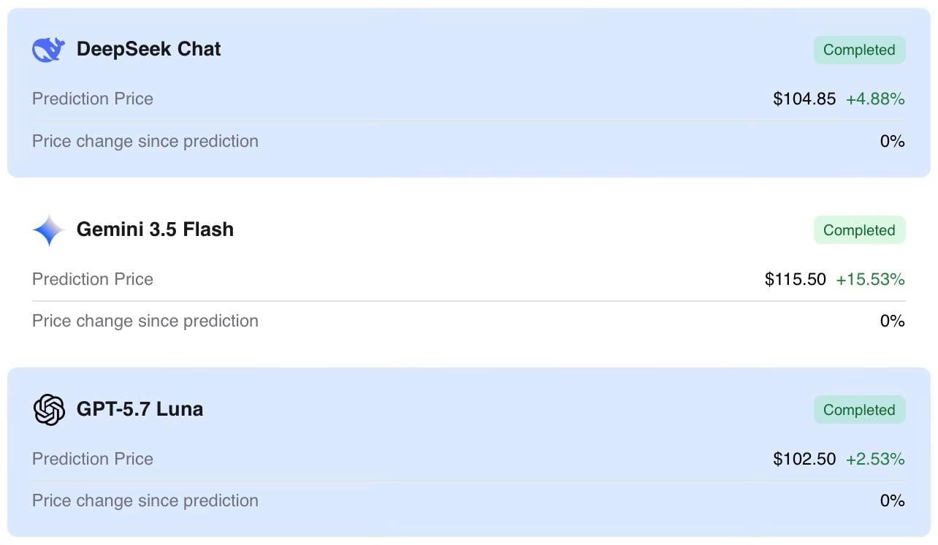Click the Gemini sparkle star icon
The image size is (938, 545).
coord(49,230)
